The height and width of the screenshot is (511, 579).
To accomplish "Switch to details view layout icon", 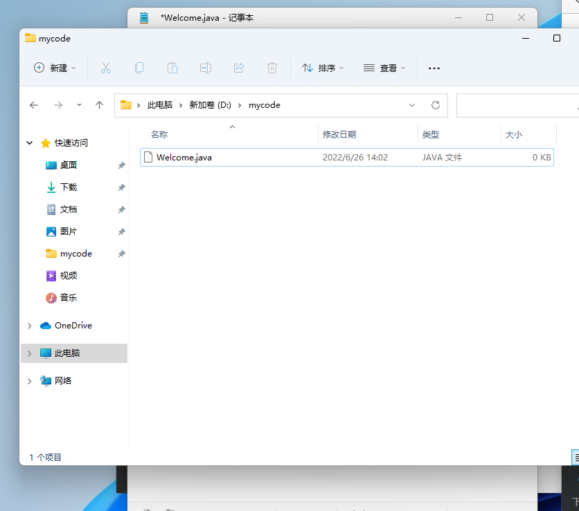I will [576, 458].
